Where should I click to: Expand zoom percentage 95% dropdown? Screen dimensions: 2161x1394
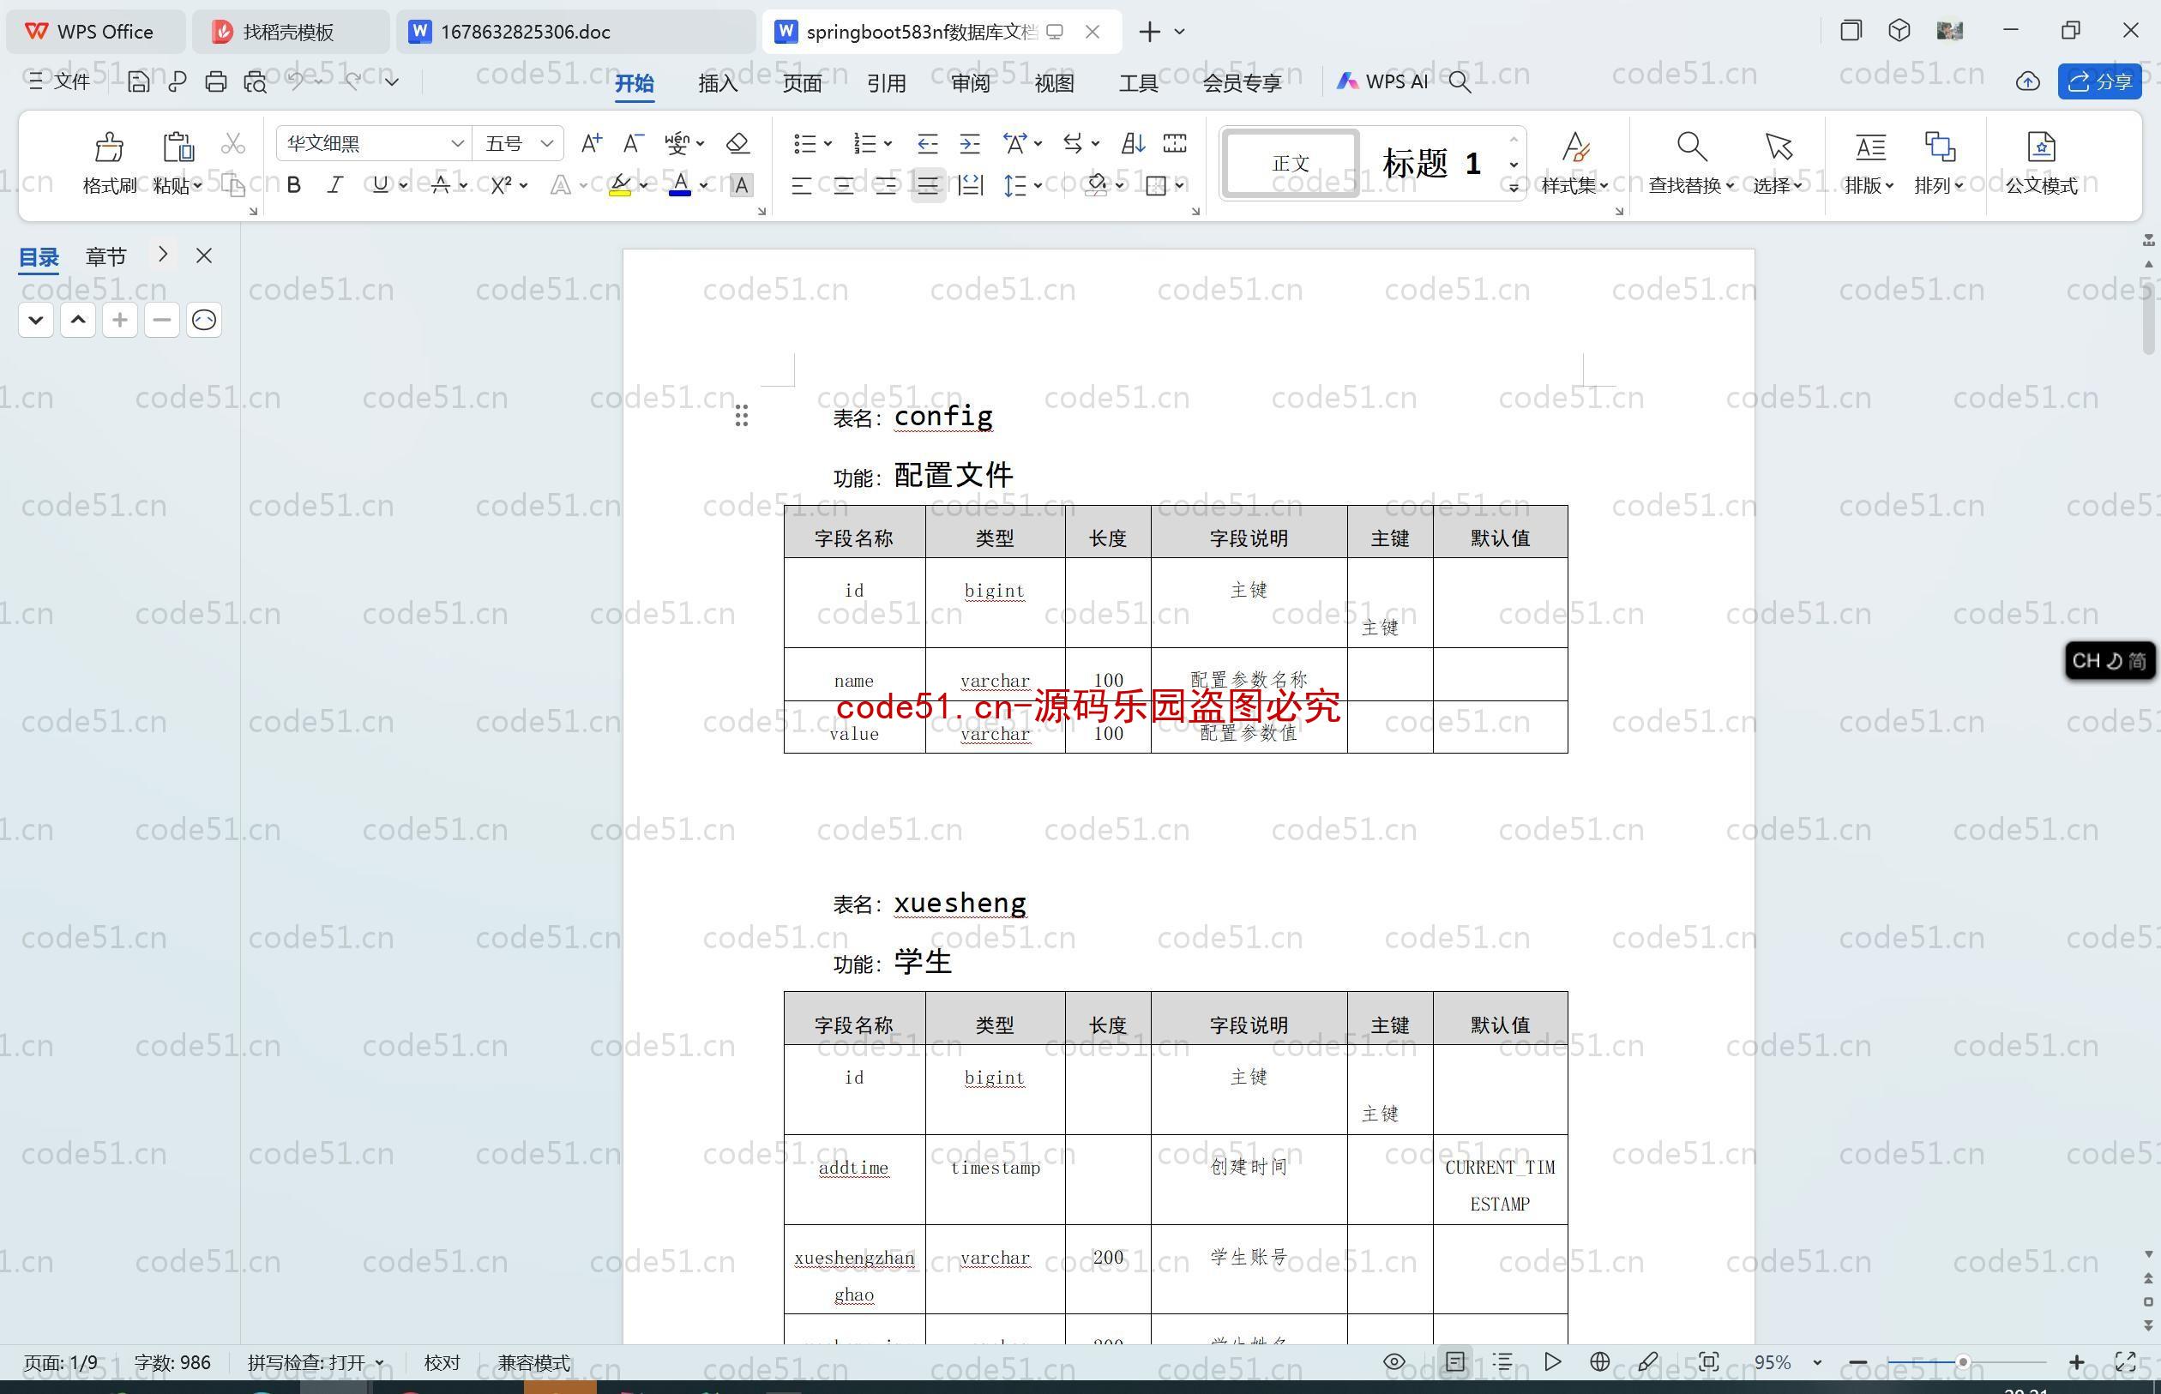pyautogui.click(x=1817, y=1362)
